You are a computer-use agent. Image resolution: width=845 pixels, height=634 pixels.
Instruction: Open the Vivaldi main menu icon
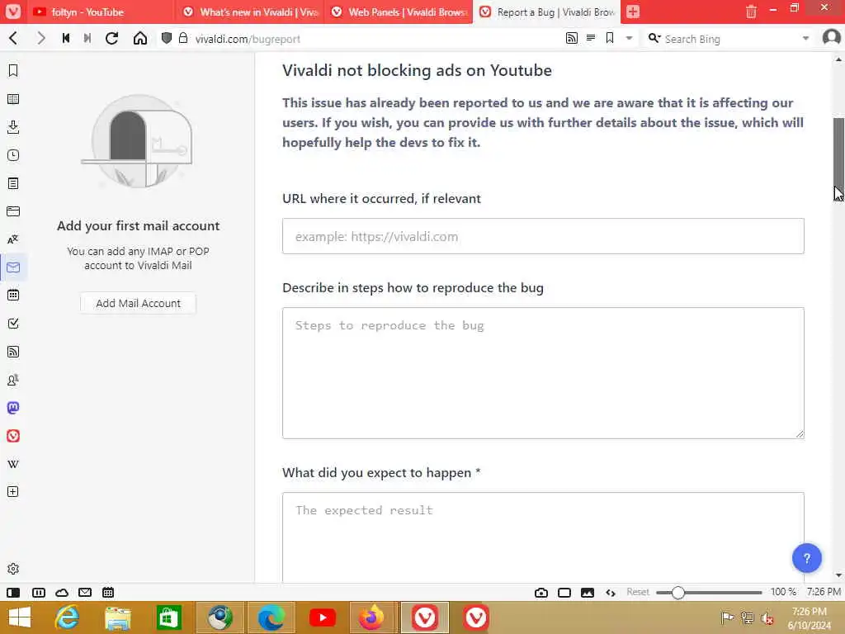coord(13,12)
